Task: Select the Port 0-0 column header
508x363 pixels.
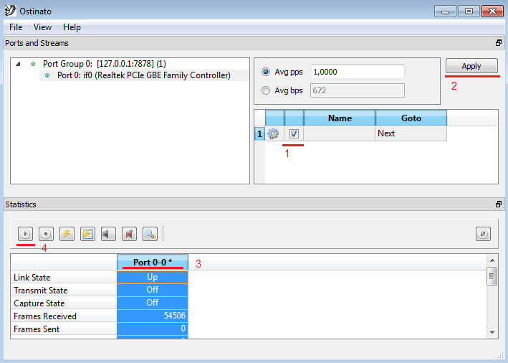Action: (x=153, y=263)
